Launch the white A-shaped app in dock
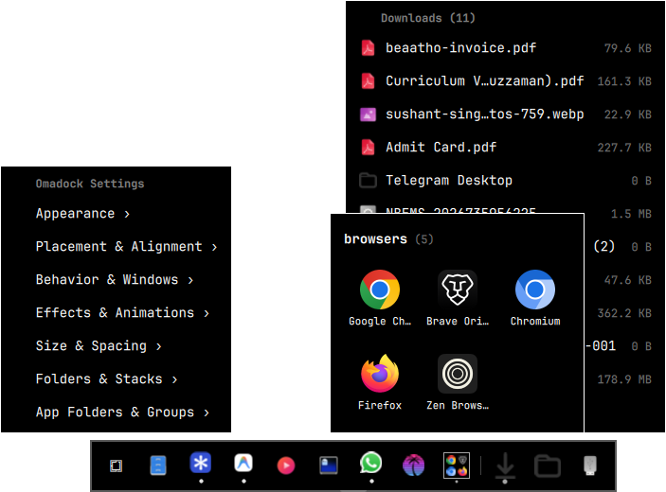Viewport: 666px width, 492px height. pos(243,463)
